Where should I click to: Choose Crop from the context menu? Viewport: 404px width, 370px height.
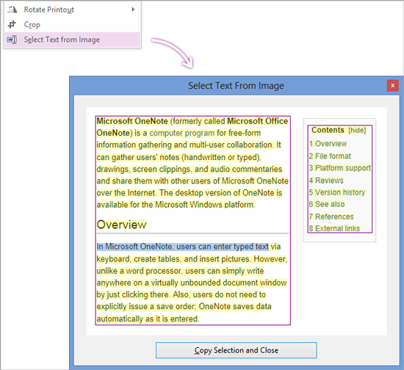tap(73, 24)
